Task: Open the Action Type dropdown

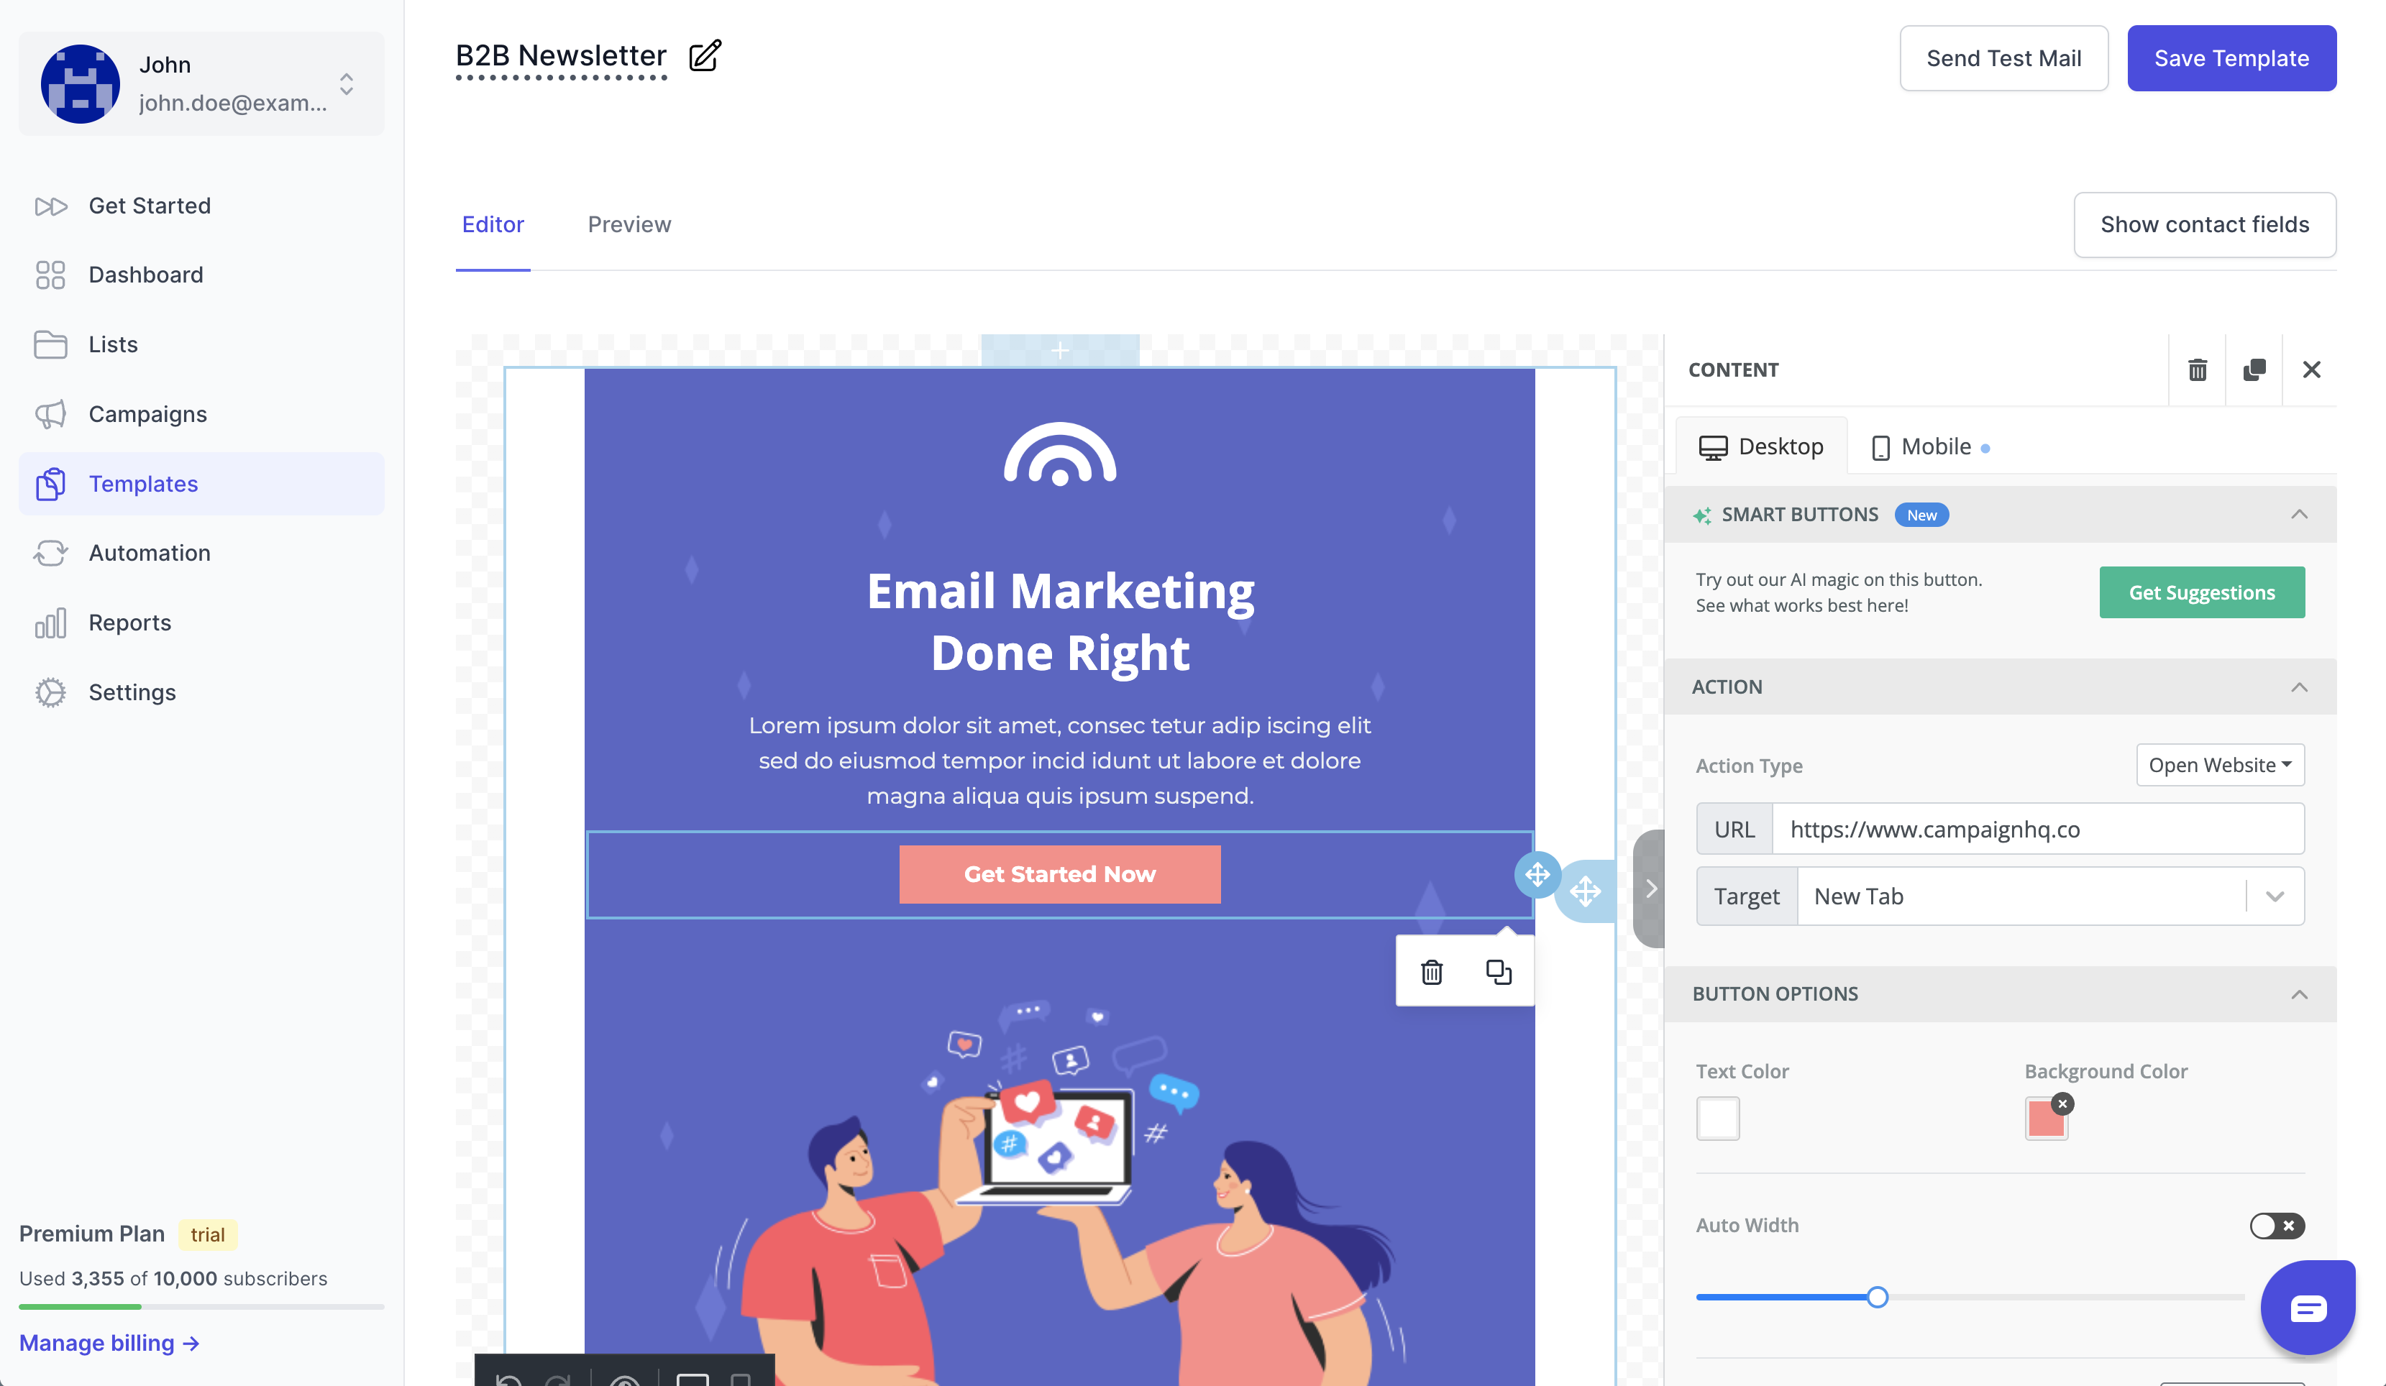Action: 2219,764
